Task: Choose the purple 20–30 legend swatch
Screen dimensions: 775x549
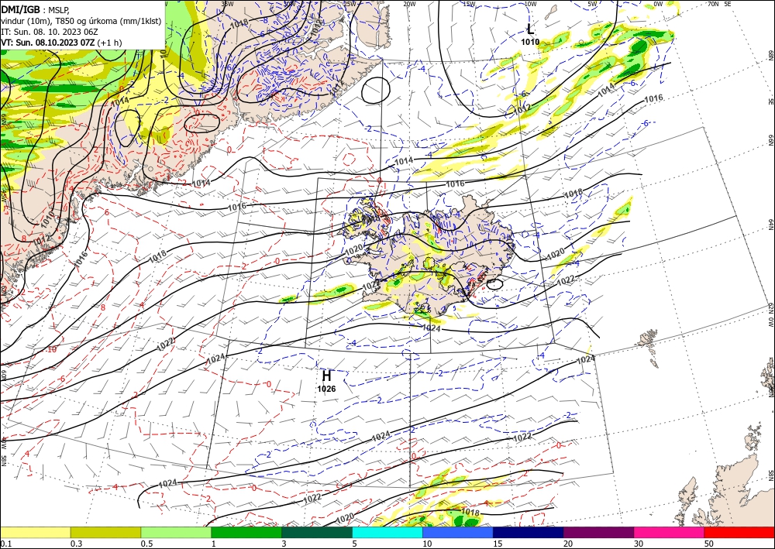Action: coord(598,532)
